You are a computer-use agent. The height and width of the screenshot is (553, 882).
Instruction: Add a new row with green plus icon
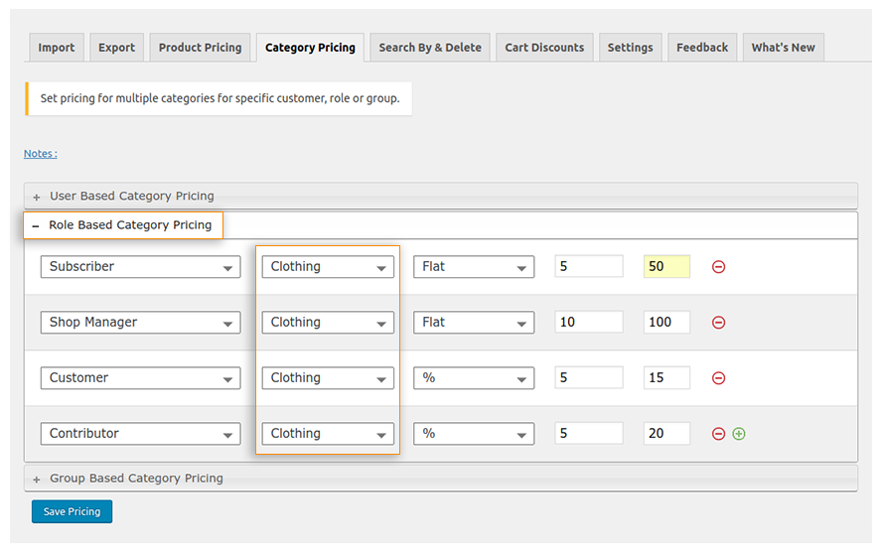[739, 434]
